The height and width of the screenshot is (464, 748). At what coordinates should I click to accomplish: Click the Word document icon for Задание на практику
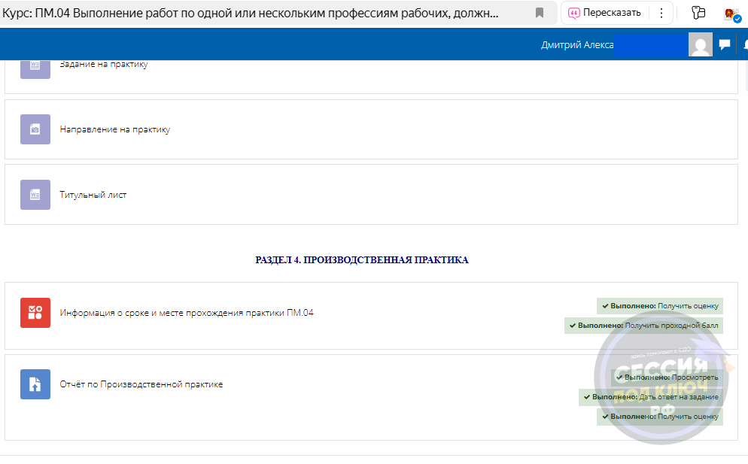click(35, 66)
